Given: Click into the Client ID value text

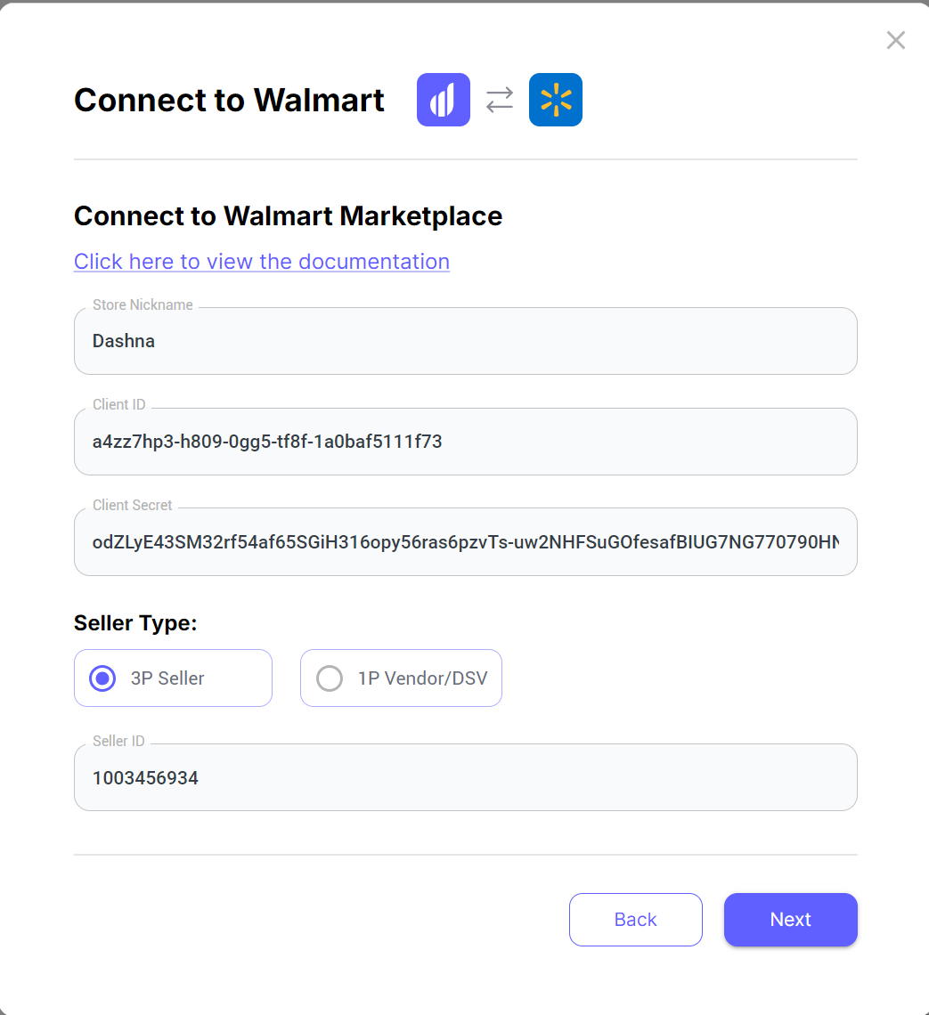Looking at the screenshot, I should [267, 441].
